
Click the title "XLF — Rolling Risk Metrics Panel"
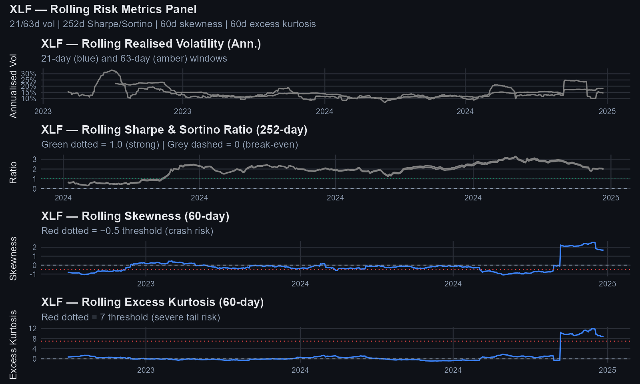pos(103,9)
